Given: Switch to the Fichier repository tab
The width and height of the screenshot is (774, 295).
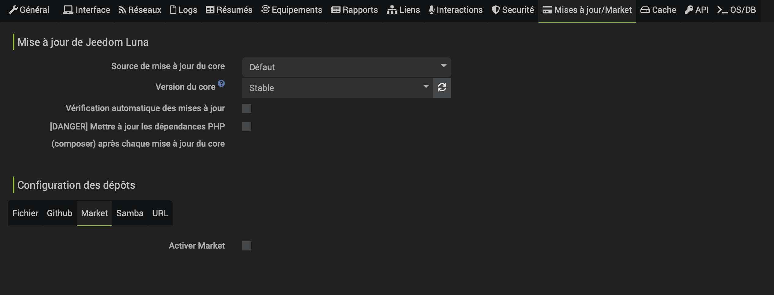Looking at the screenshot, I should [x=25, y=213].
